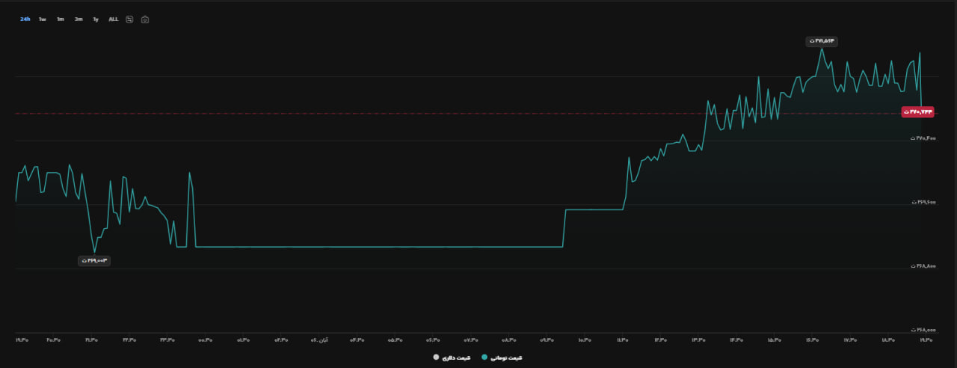Viewport: 957px width, 368px height.
Task: Click the lowest price tooltip marker
Action: 94,260
